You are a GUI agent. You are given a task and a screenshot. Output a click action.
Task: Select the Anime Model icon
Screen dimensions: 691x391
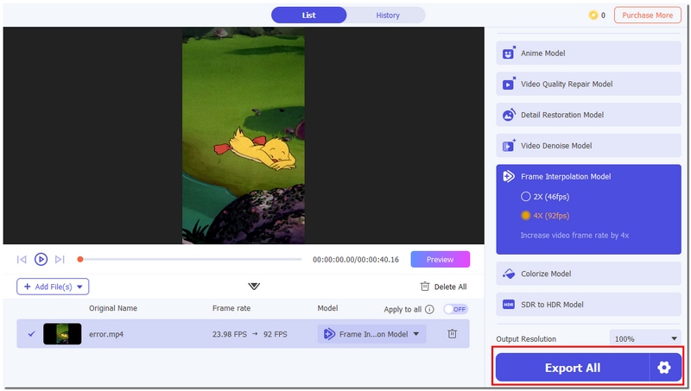click(x=509, y=53)
